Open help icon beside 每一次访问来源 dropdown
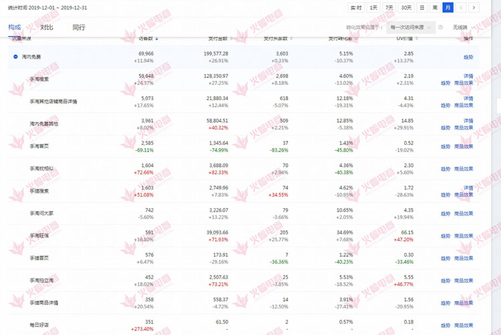Image resolution: width=501 pixels, height=335 pixels. [x=441, y=27]
